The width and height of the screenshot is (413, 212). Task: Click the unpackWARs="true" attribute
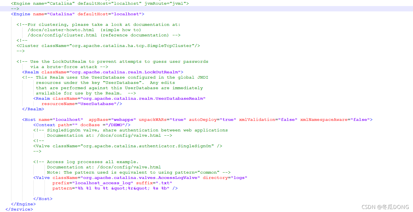162,119
